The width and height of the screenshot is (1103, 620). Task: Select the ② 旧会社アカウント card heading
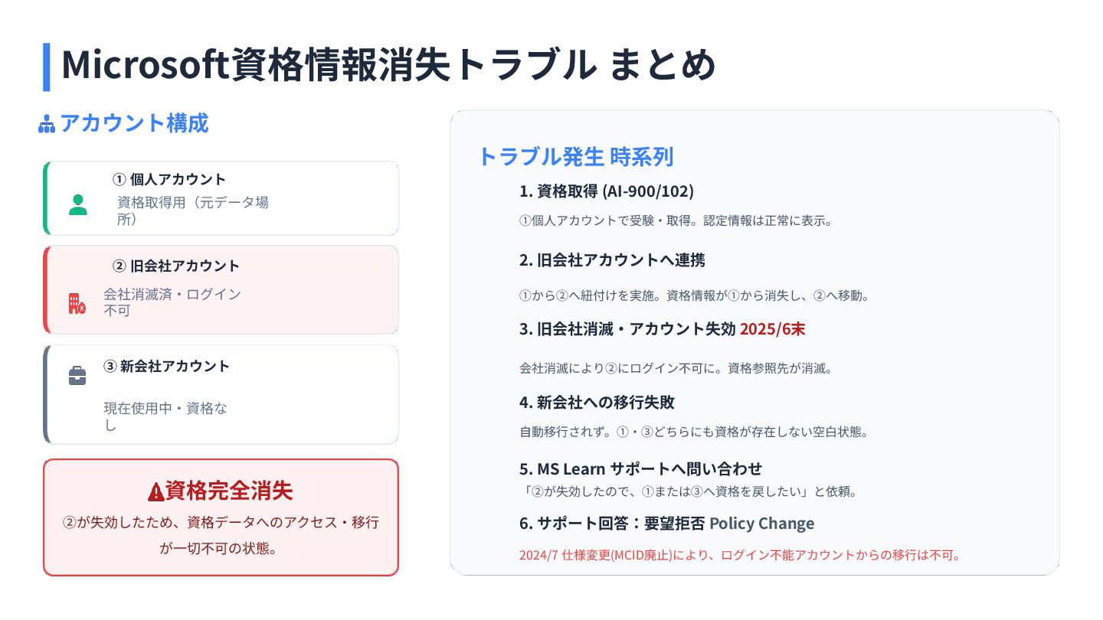click(176, 266)
